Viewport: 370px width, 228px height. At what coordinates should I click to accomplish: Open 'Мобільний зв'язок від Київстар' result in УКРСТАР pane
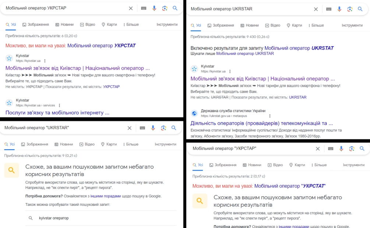[x=77, y=68]
